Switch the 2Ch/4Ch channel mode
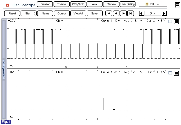181x125 pixels. click(78, 4)
